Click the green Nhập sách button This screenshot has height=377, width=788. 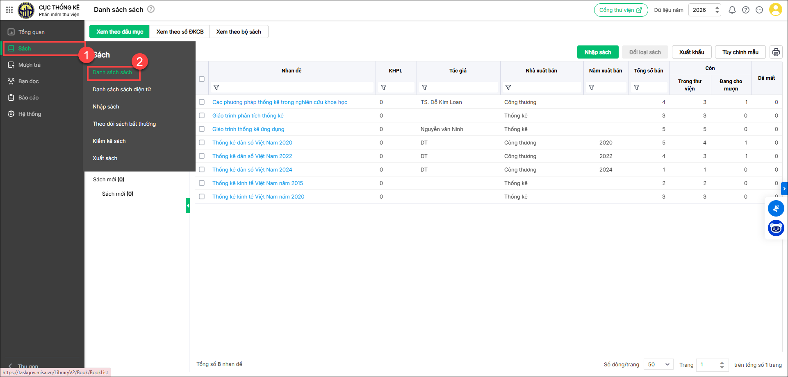[x=597, y=52]
